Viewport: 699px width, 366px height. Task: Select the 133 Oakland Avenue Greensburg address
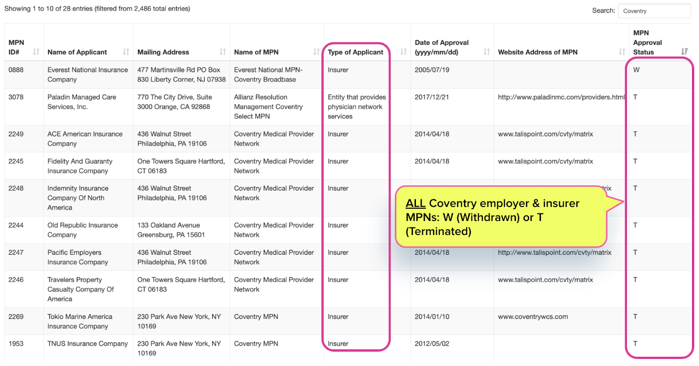171,230
